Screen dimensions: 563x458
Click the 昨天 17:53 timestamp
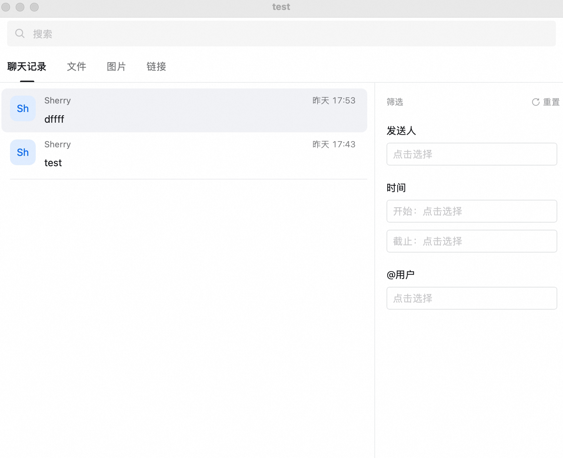pos(334,101)
